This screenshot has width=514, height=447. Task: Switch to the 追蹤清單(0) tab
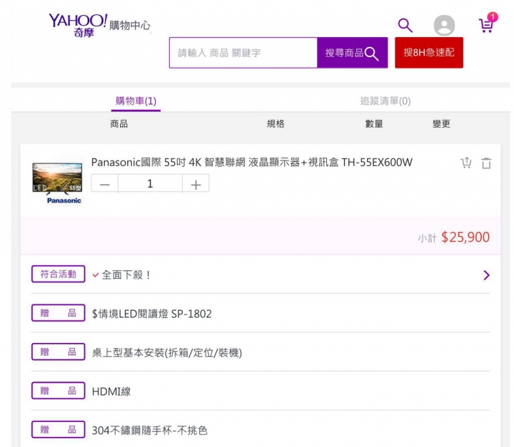385,101
